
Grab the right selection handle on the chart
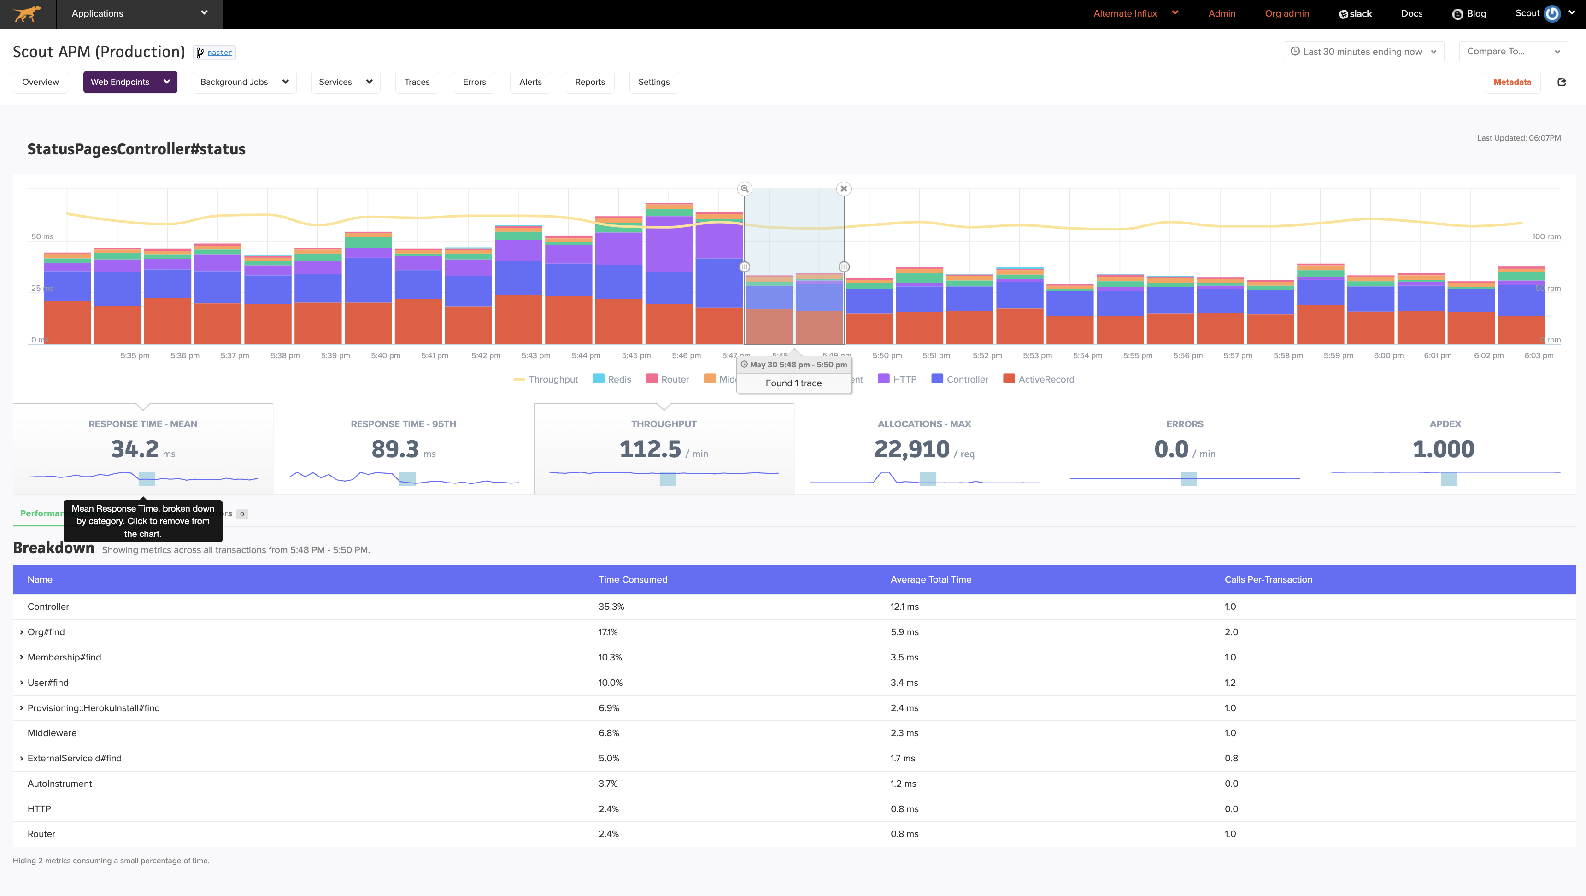pyautogui.click(x=844, y=267)
